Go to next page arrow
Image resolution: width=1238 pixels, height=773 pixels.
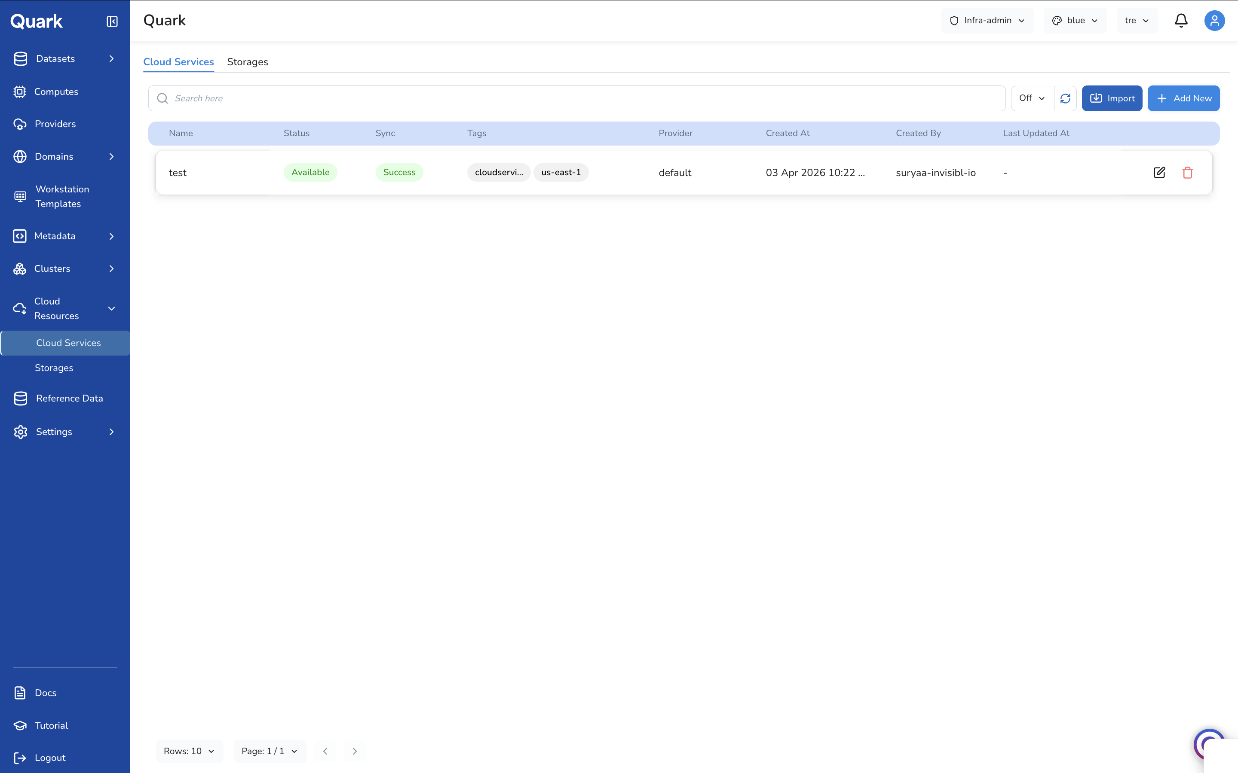pos(355,751)
